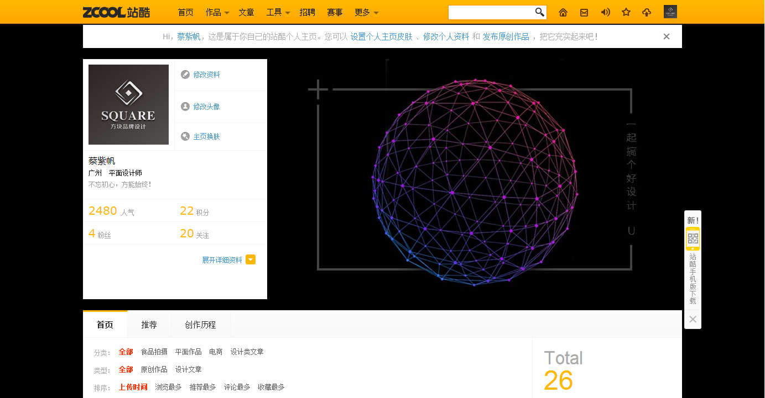Select the 全部 filter in 类型 row

[x=126, y=369]
